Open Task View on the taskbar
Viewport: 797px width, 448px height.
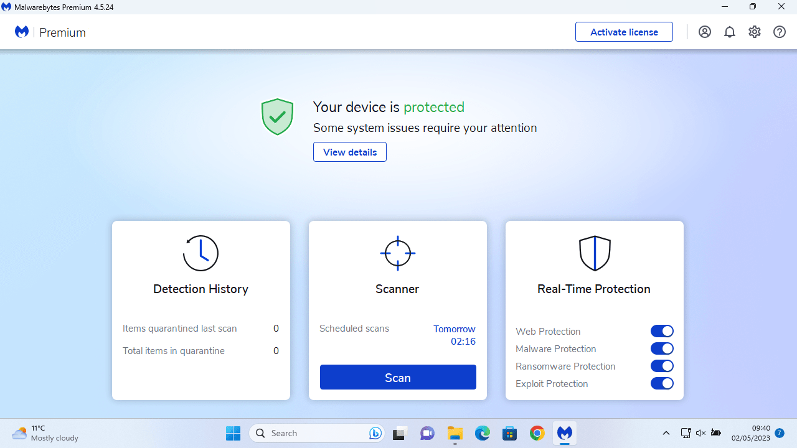400,433
